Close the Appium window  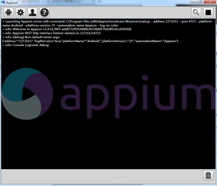[x=210, y=2]
